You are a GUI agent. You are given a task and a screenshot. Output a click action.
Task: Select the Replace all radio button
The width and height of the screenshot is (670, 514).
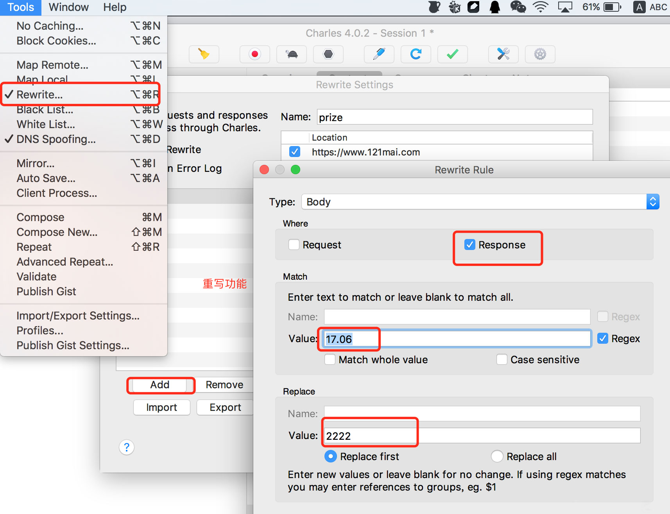coord(497,456)
